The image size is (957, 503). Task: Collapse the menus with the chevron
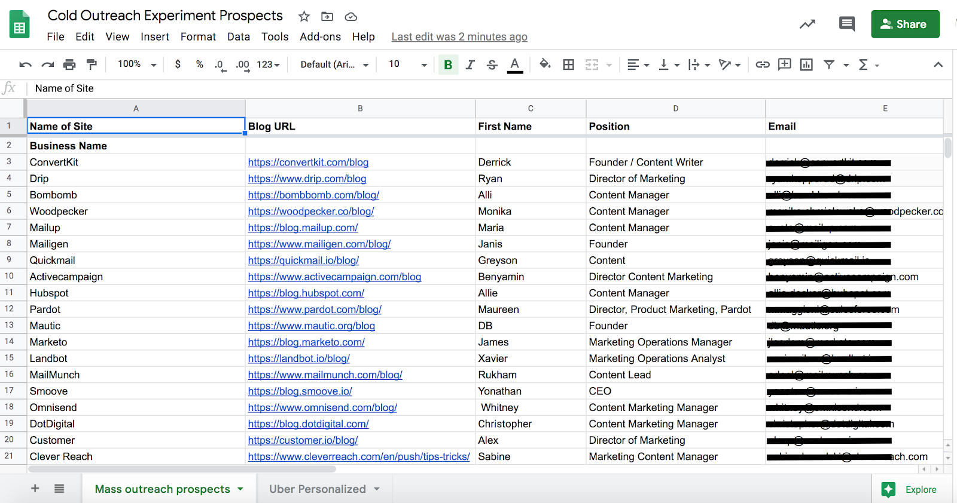click(938, 65)
